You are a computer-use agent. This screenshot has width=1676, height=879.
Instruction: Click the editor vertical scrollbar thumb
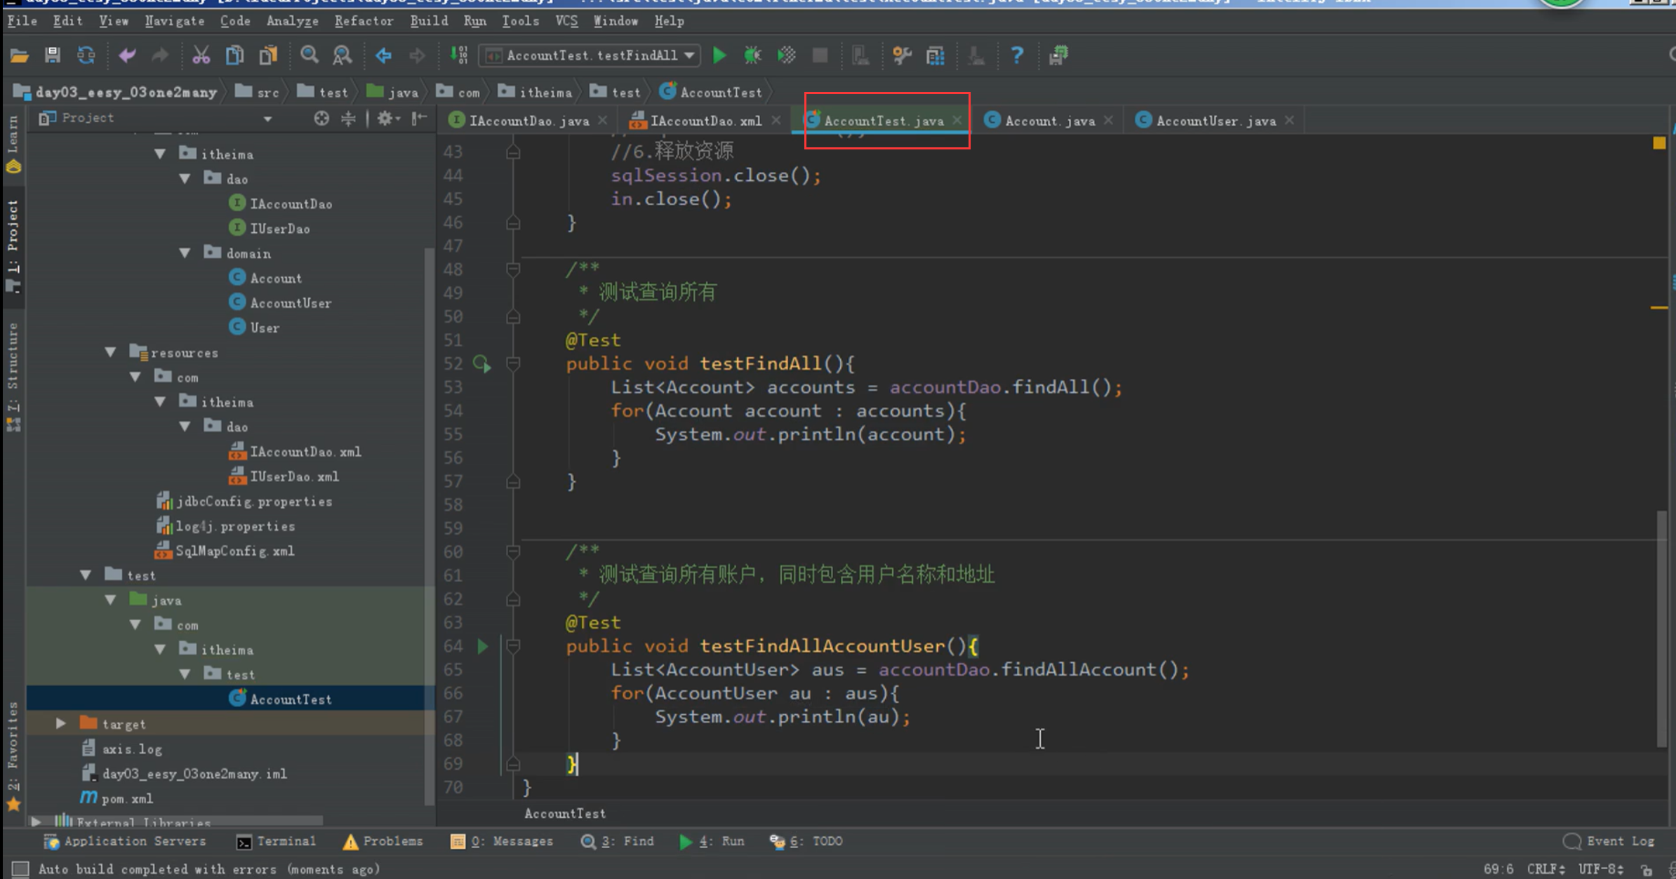coord(1661,628)
